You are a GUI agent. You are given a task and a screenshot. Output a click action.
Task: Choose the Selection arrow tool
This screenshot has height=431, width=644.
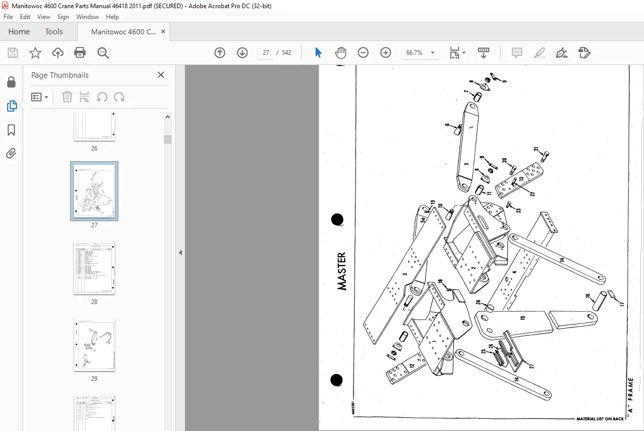point(318,53)
